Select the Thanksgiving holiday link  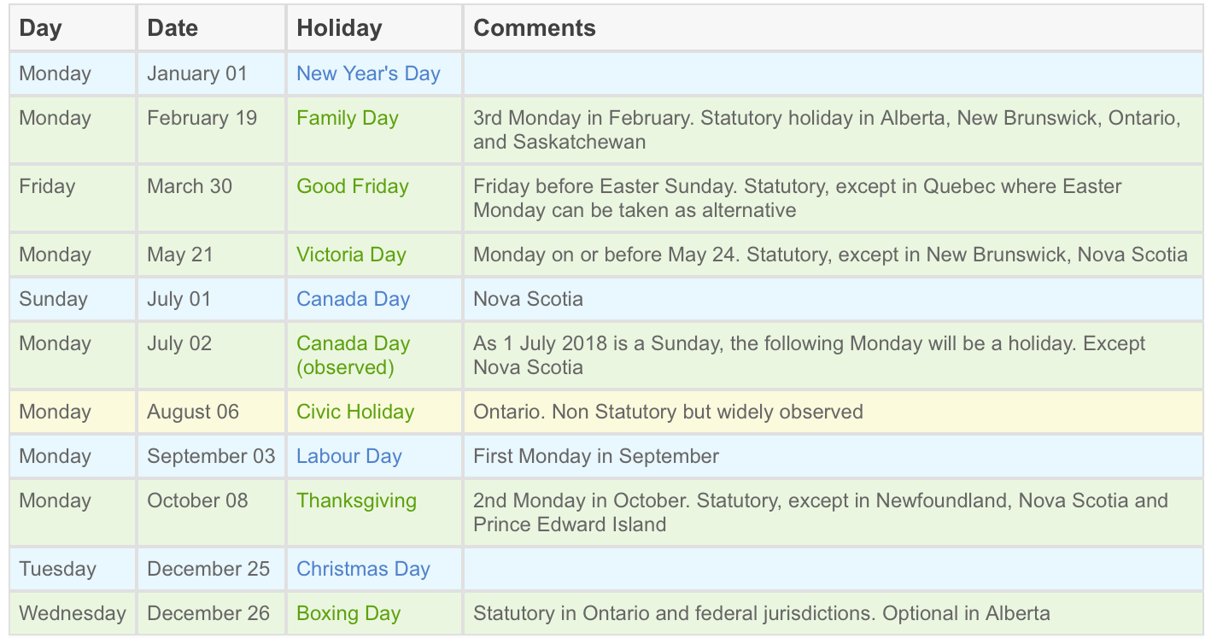[x=356, y=501]
